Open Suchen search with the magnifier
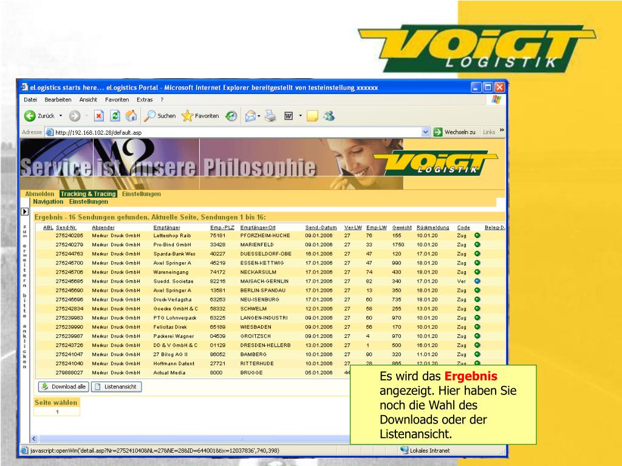 point(160,116)
